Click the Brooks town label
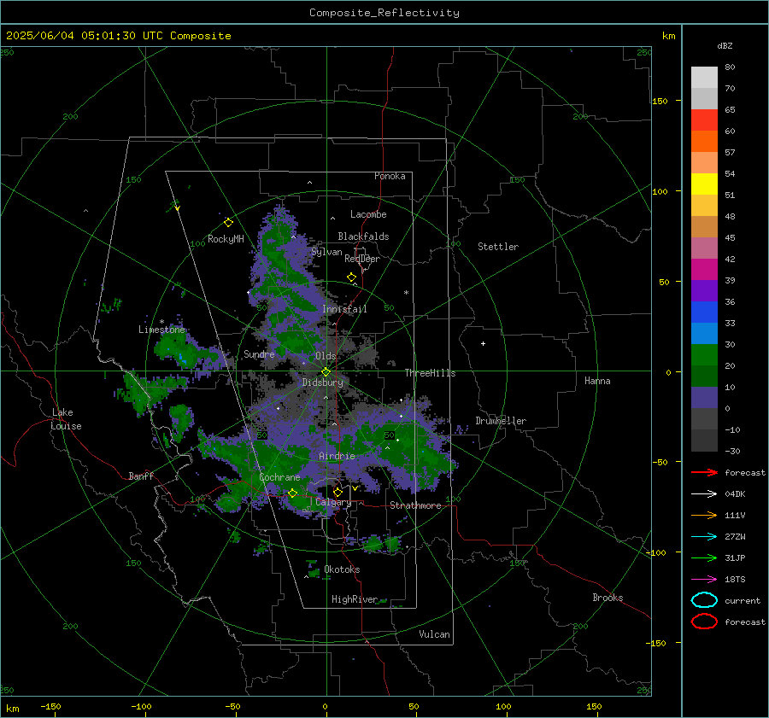 (x=608, y=598)
